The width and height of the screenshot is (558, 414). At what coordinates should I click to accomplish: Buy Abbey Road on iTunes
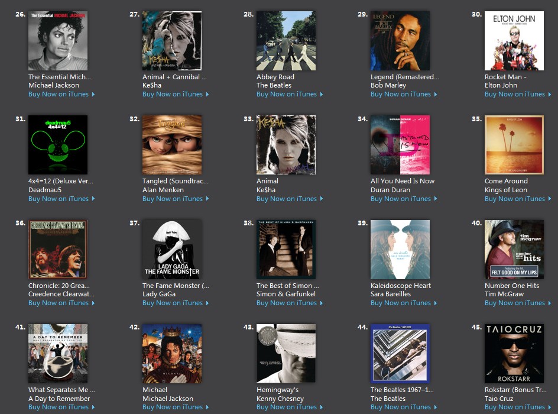pos(286,95)
